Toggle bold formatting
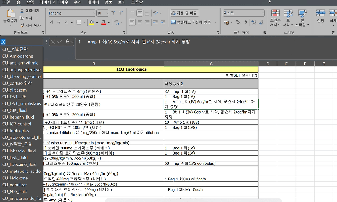 coord(51,23)
